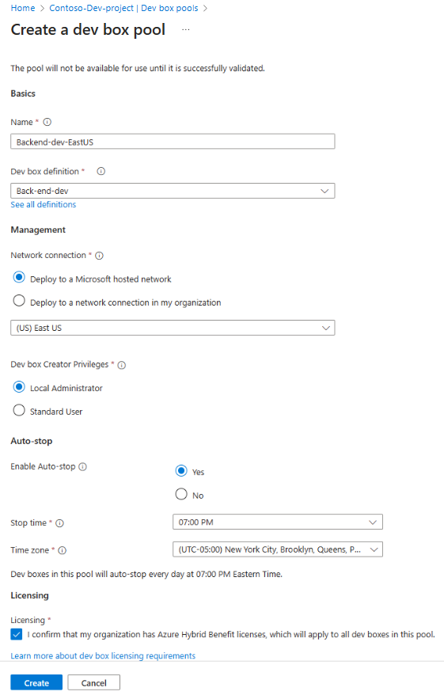Open the East US region dropdown
Image resolution: width=444 pixels, height=699 pixels.
click(173, 328)
